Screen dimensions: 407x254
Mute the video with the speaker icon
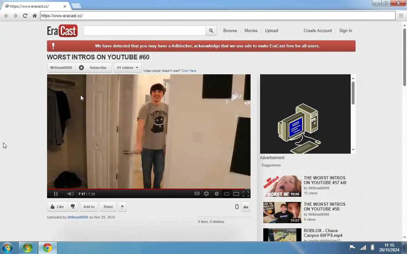point(70,194)
